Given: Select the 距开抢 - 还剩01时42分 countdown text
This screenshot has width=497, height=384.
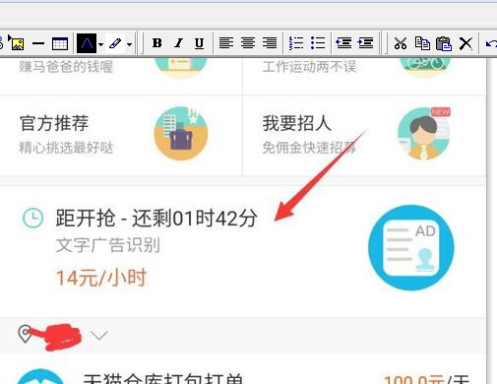Looking at the screenshot, I should [156, 218].
